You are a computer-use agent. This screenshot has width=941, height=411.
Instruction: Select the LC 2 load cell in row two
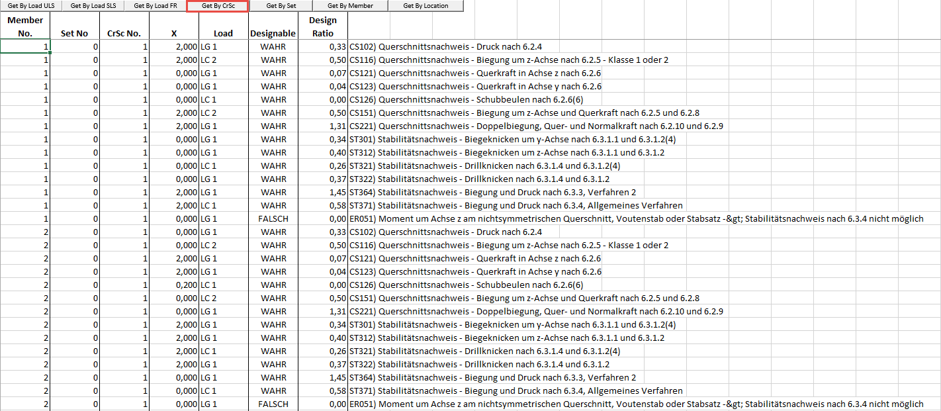coord(223,60)
